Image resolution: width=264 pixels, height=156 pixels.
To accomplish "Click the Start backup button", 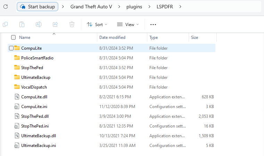I will (38, 7).
